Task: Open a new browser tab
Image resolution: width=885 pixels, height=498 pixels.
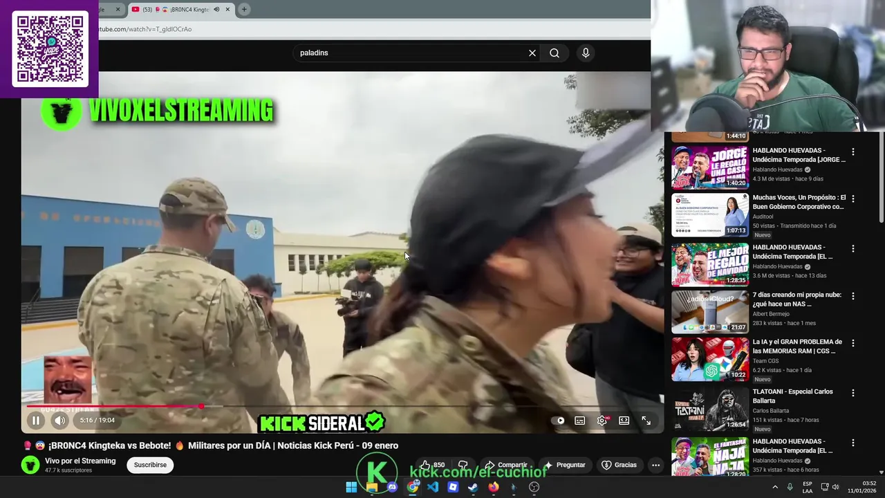Action: [x=244, y=9]
